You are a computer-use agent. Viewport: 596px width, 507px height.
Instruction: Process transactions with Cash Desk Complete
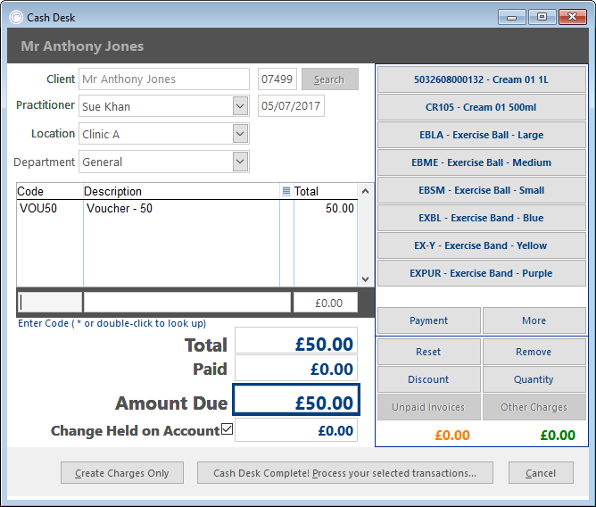pyautogui.click(x=345, y=473)
